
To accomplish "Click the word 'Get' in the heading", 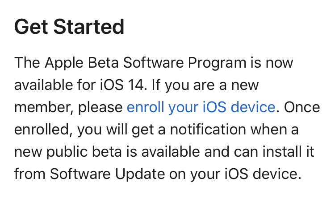I will tap(31, 27).
